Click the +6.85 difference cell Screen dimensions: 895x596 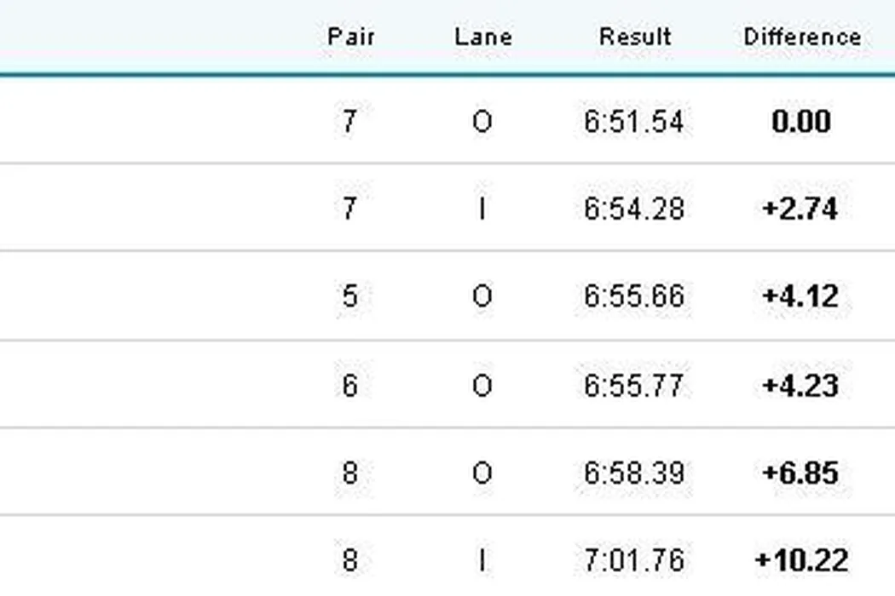(800, 473)
